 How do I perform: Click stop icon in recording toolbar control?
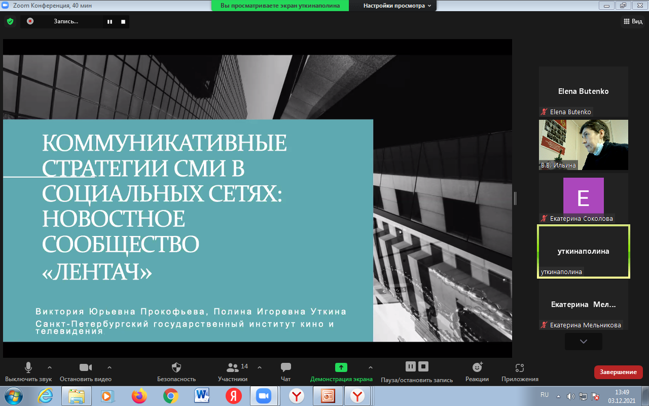424,366
